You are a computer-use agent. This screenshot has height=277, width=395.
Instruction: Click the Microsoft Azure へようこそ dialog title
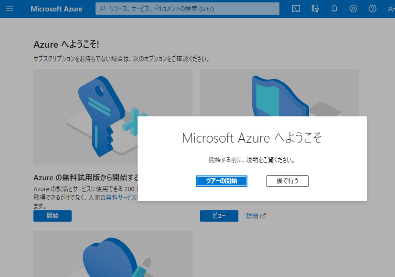(x=252, y=138)
